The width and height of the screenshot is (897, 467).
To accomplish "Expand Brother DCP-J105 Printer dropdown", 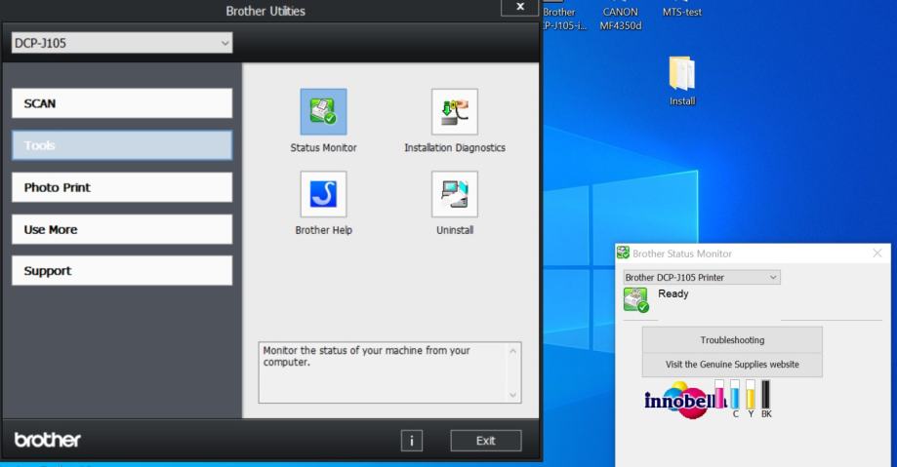I will pyautogui.click(x=773, y=277).
